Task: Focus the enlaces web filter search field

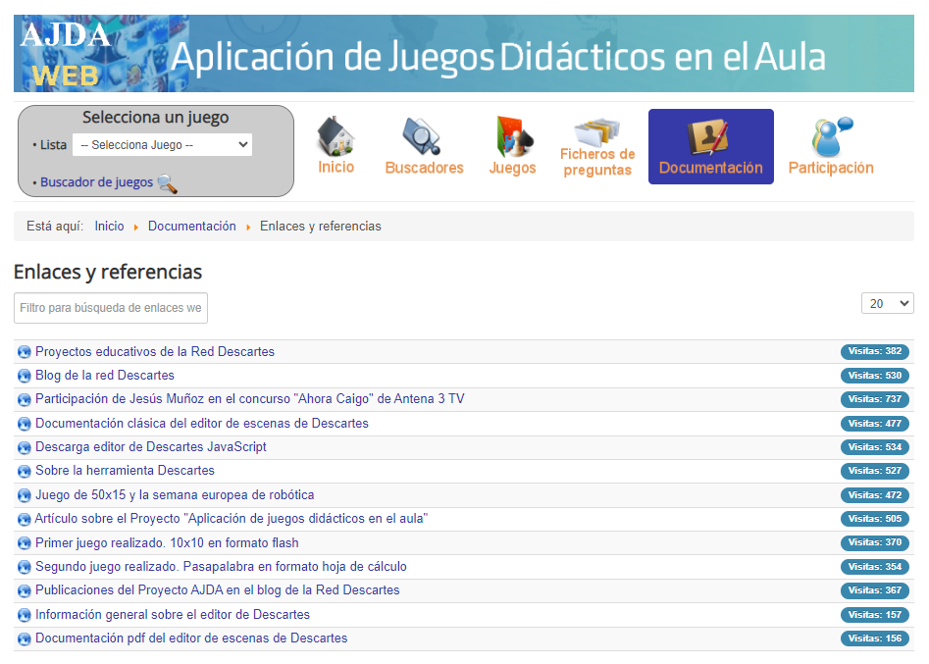Action: pyautogui.click(x=111, y=308)
